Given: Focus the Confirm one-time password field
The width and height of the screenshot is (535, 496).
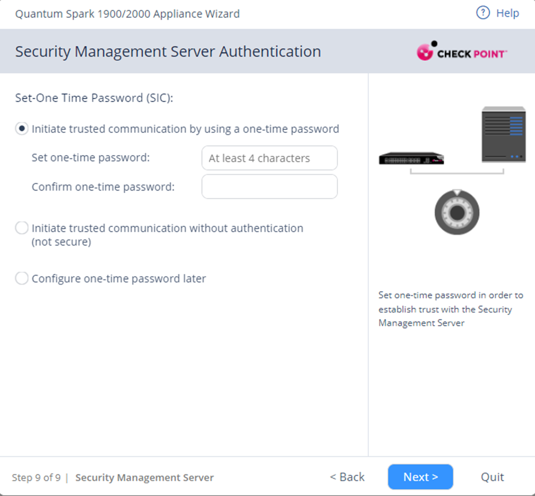Looking at the screenshot, I should [270, 186].
